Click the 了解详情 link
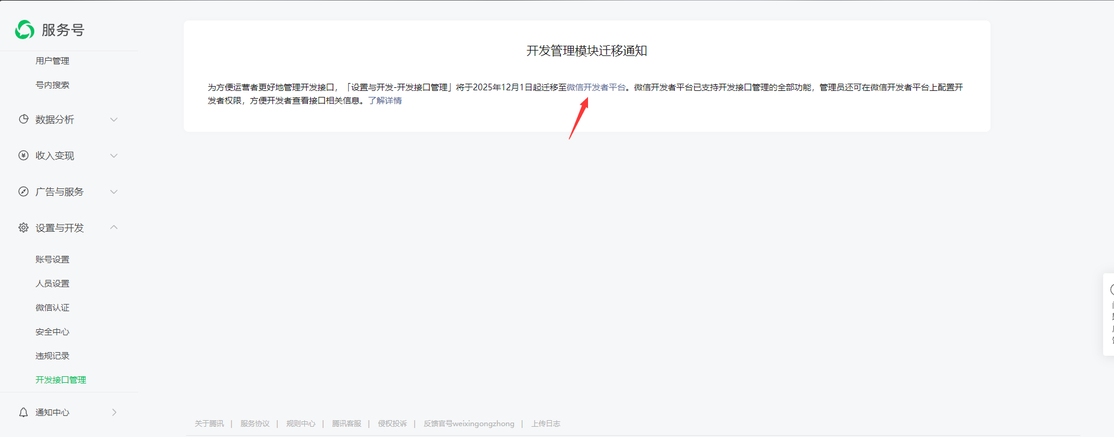This screenshot has width=1114, height=437. 385,101
